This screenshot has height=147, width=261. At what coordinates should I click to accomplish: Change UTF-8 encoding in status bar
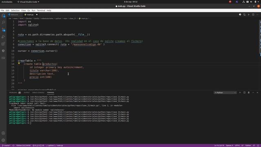(x=237, y=145)
